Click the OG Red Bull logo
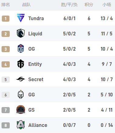Image resolution: width=115 pixels, height=133 pixels. pos(21,49)
